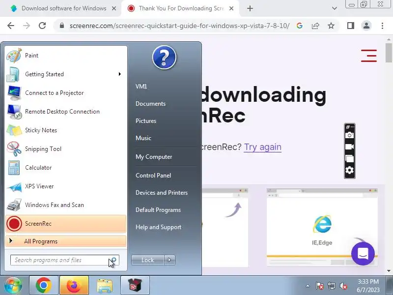Image resolution: width=393 pixels, height=295 pixels.
Task: Click the ScreenRec screenshot camera icon
Action: click(349, 135)
